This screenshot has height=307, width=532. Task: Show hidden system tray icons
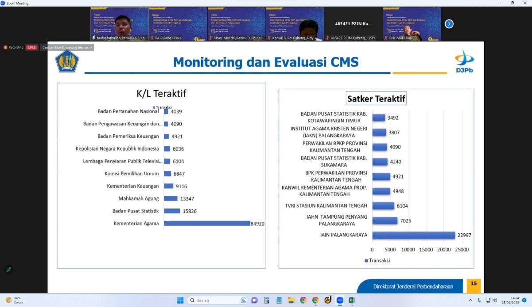point(470,300)
